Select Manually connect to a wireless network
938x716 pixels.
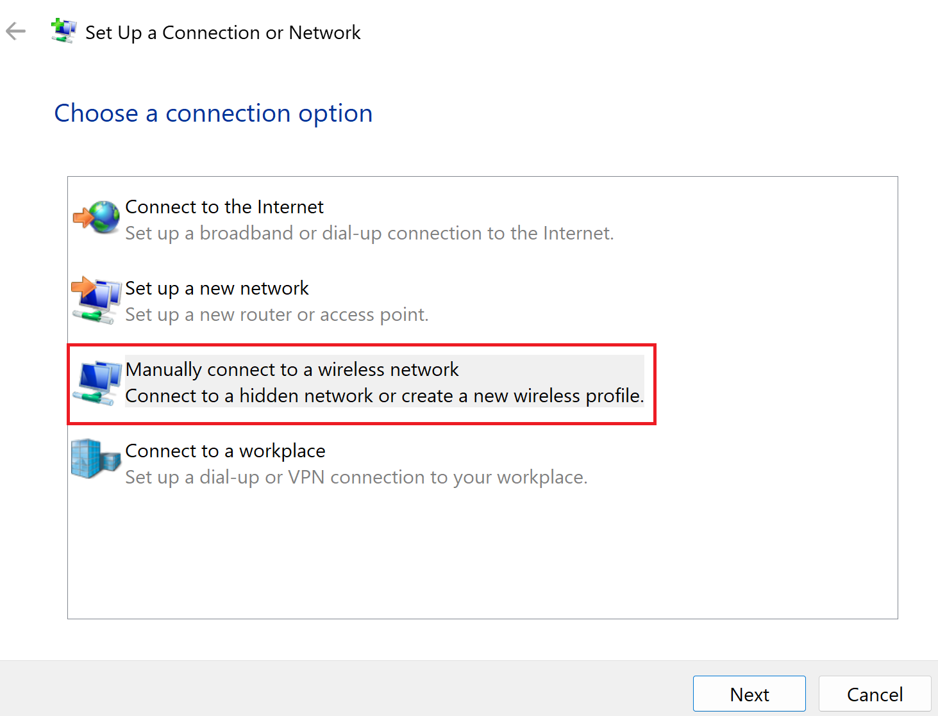292,370
